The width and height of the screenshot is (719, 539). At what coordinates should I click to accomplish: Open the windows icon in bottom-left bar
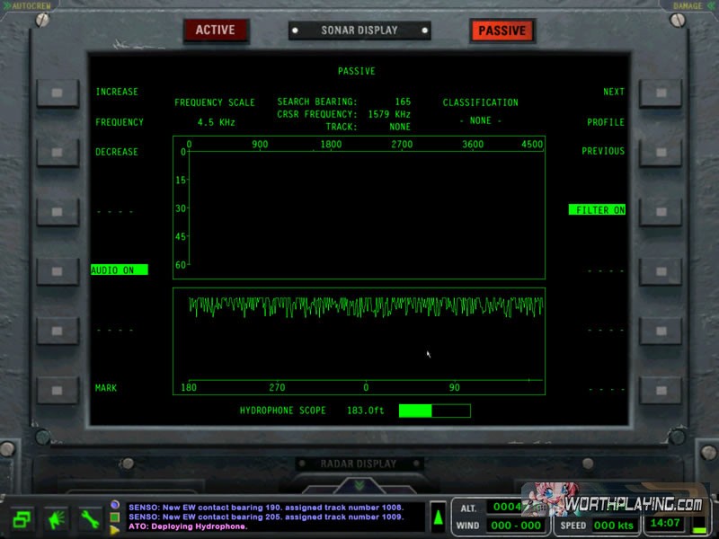click(x=23, y=518)
